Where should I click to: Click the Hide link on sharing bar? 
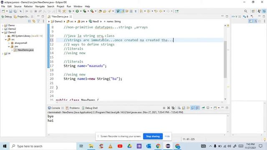point(167,136)
